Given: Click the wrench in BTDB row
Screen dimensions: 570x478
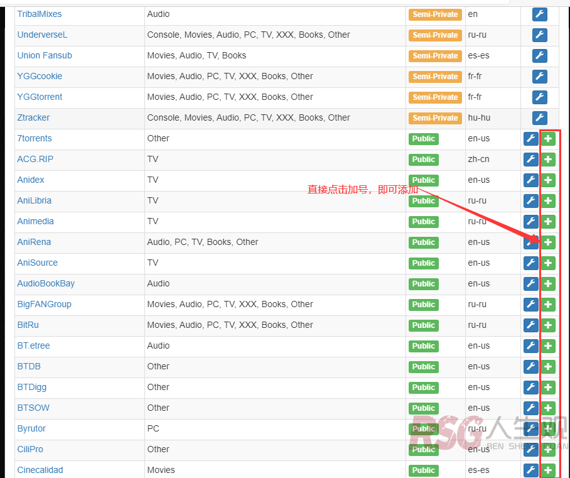Looking at the screenshot, I should [x=530, y=367].
